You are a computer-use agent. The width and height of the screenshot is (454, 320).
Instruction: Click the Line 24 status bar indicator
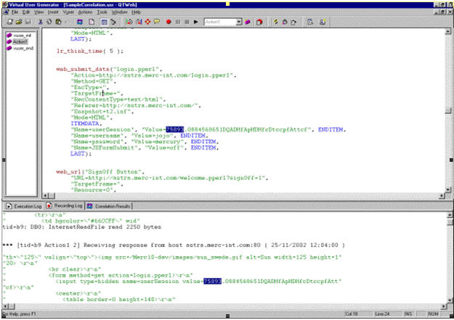(x=382, y=314)
